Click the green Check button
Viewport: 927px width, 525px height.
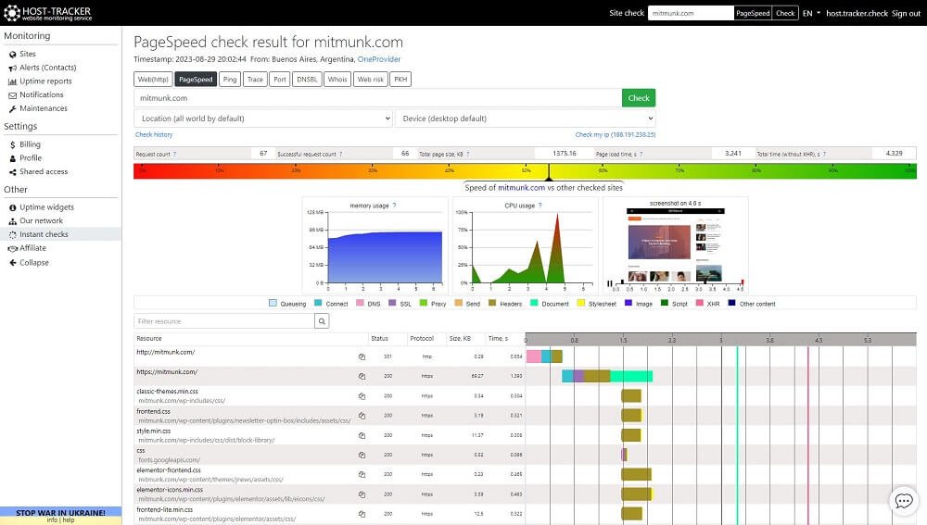(639, 98)
